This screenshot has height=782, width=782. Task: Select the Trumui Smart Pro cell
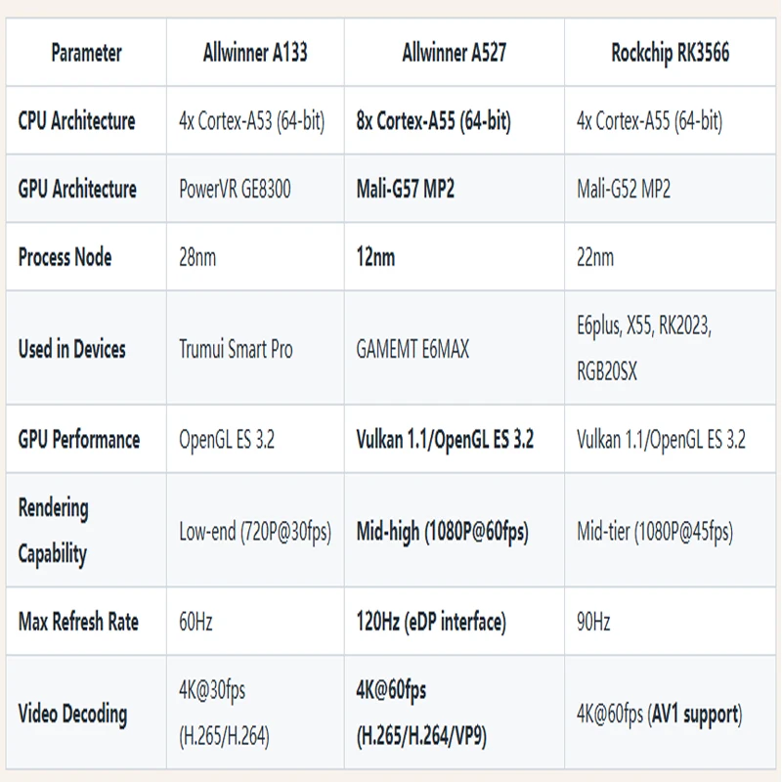point(255,349)
